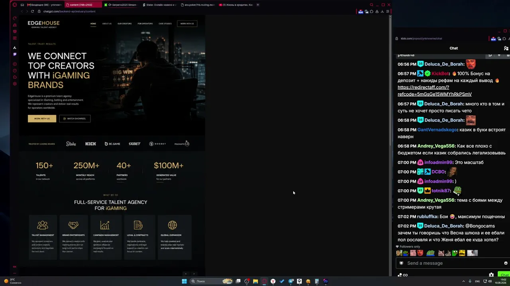
Task: Expand the system tray hidden icons chevron
Action: [464, 281]
